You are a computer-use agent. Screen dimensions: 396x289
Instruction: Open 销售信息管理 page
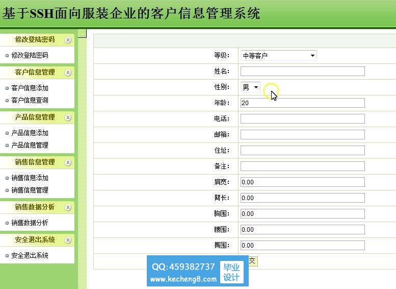point(30,190)
